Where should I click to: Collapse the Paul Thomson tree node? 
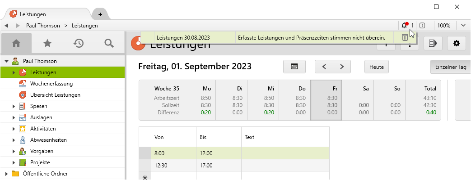(x=7, y=61)
